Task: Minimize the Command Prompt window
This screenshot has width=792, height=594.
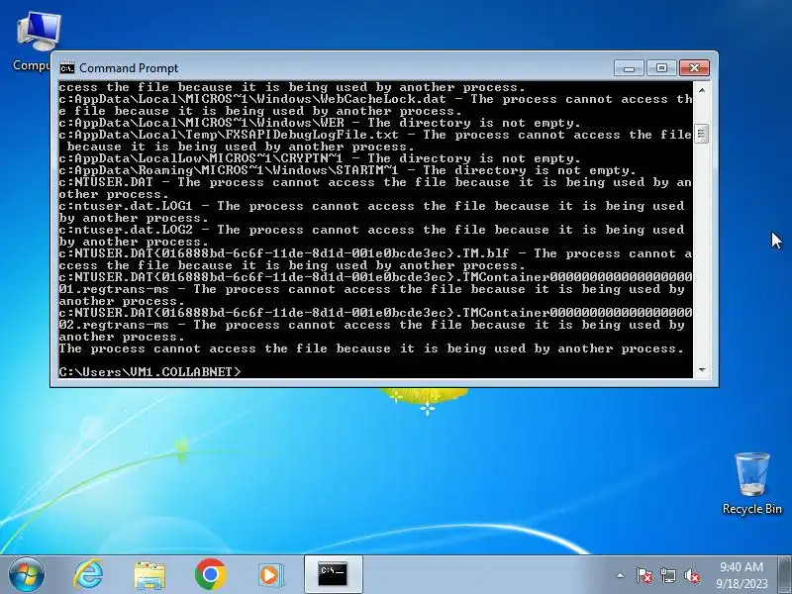Action: tap(629, 68)
